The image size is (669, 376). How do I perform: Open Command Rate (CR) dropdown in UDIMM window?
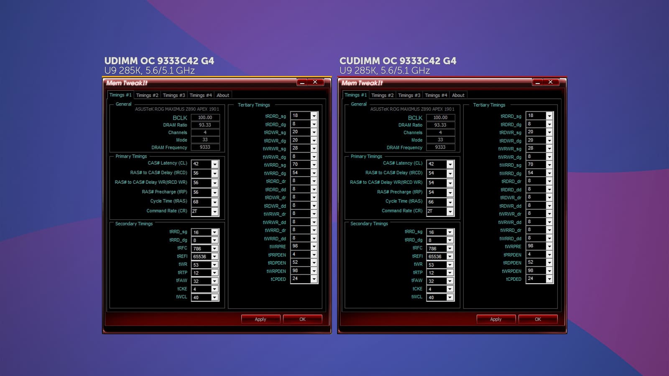point(214,212)
